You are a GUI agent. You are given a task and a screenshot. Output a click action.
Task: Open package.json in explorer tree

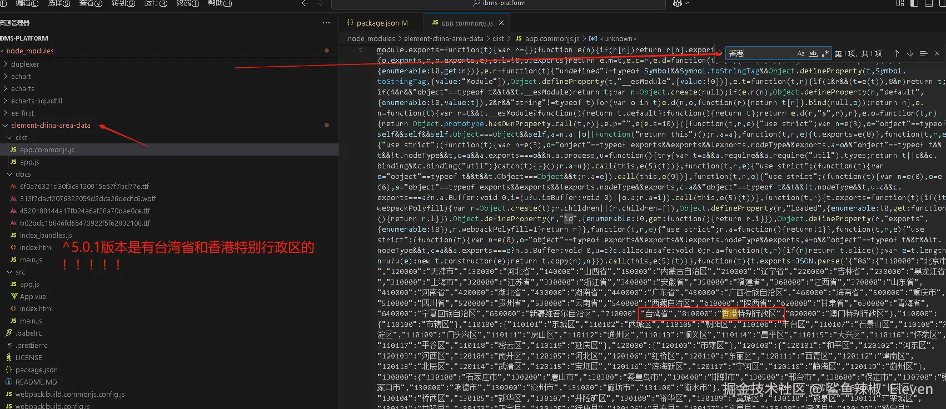[169, 370]
